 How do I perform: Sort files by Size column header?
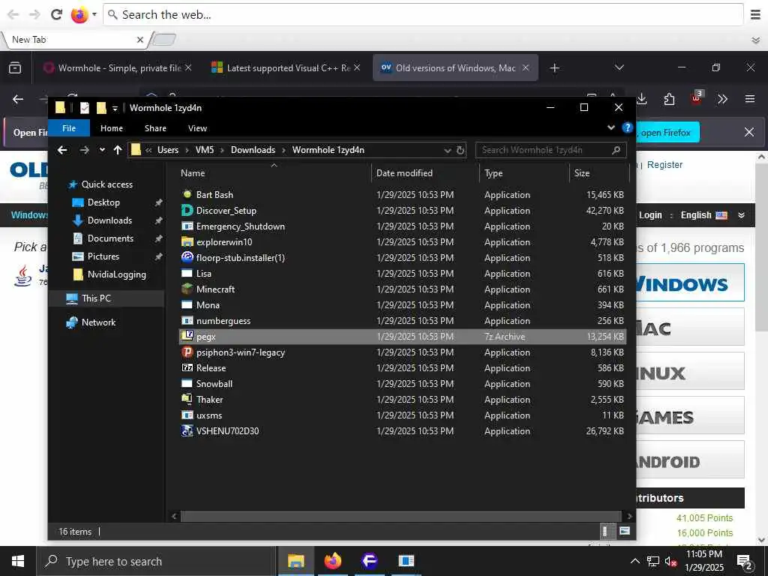[x=582, y=173]
